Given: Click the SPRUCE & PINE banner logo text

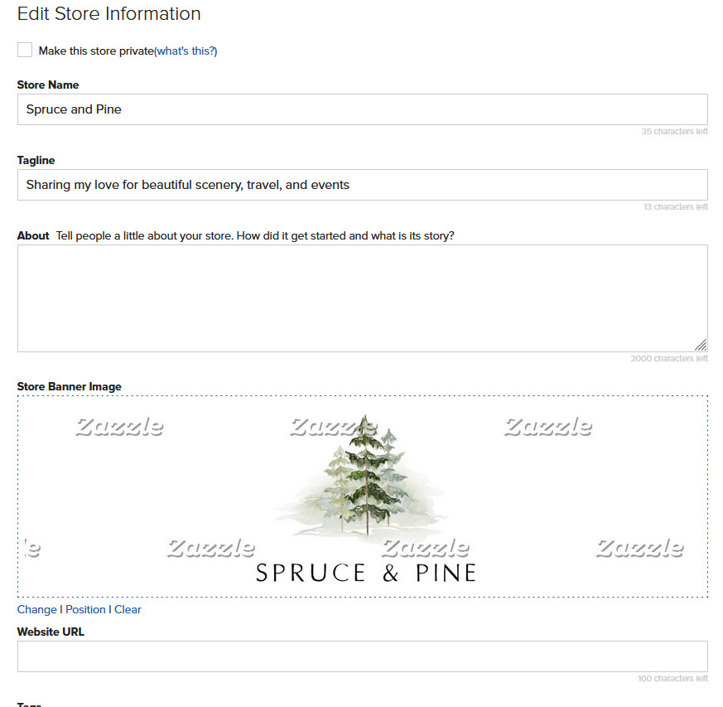Looking at the screenshot, I should tap(366, 574).
